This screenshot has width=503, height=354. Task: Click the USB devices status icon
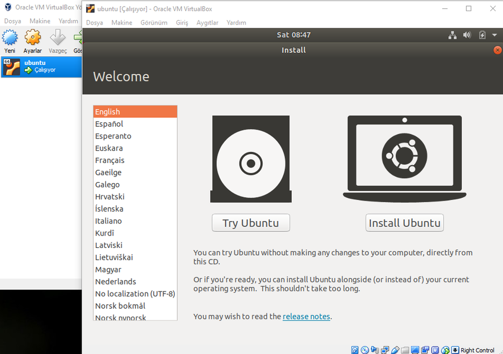click(395, 350)
